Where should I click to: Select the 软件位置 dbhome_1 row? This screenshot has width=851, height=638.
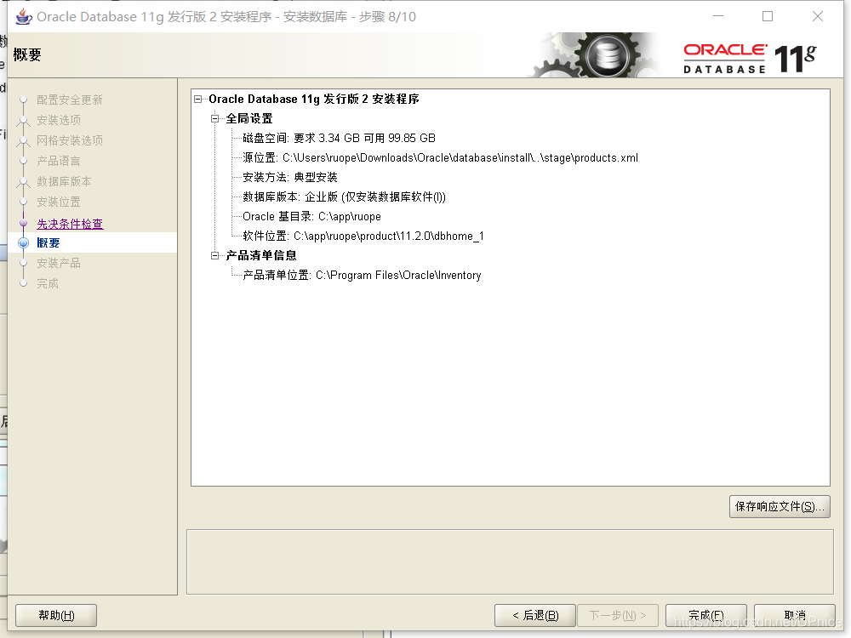coord(363,236)
